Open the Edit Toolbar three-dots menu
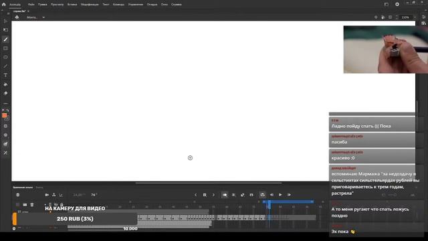Screen dimensions: 428x241 pos(5,104)
